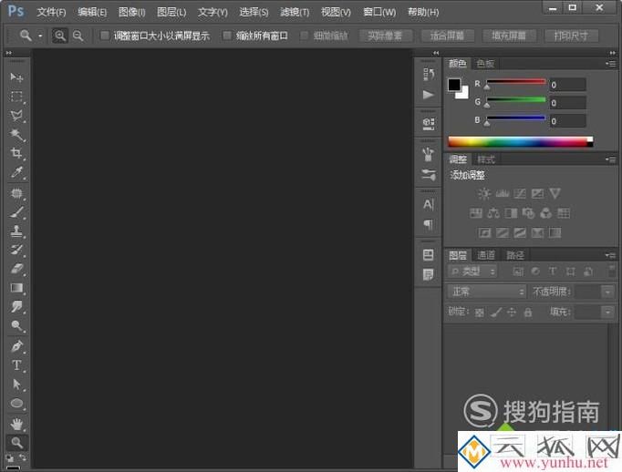Check the 缩放所有窗口 option
Image resolution: width=622 pixels, height=472 pixels.
228,36
